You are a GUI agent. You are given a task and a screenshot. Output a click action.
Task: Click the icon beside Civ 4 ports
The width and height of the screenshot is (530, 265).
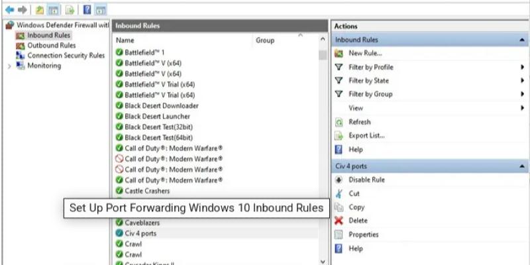(x=119, y=233)
